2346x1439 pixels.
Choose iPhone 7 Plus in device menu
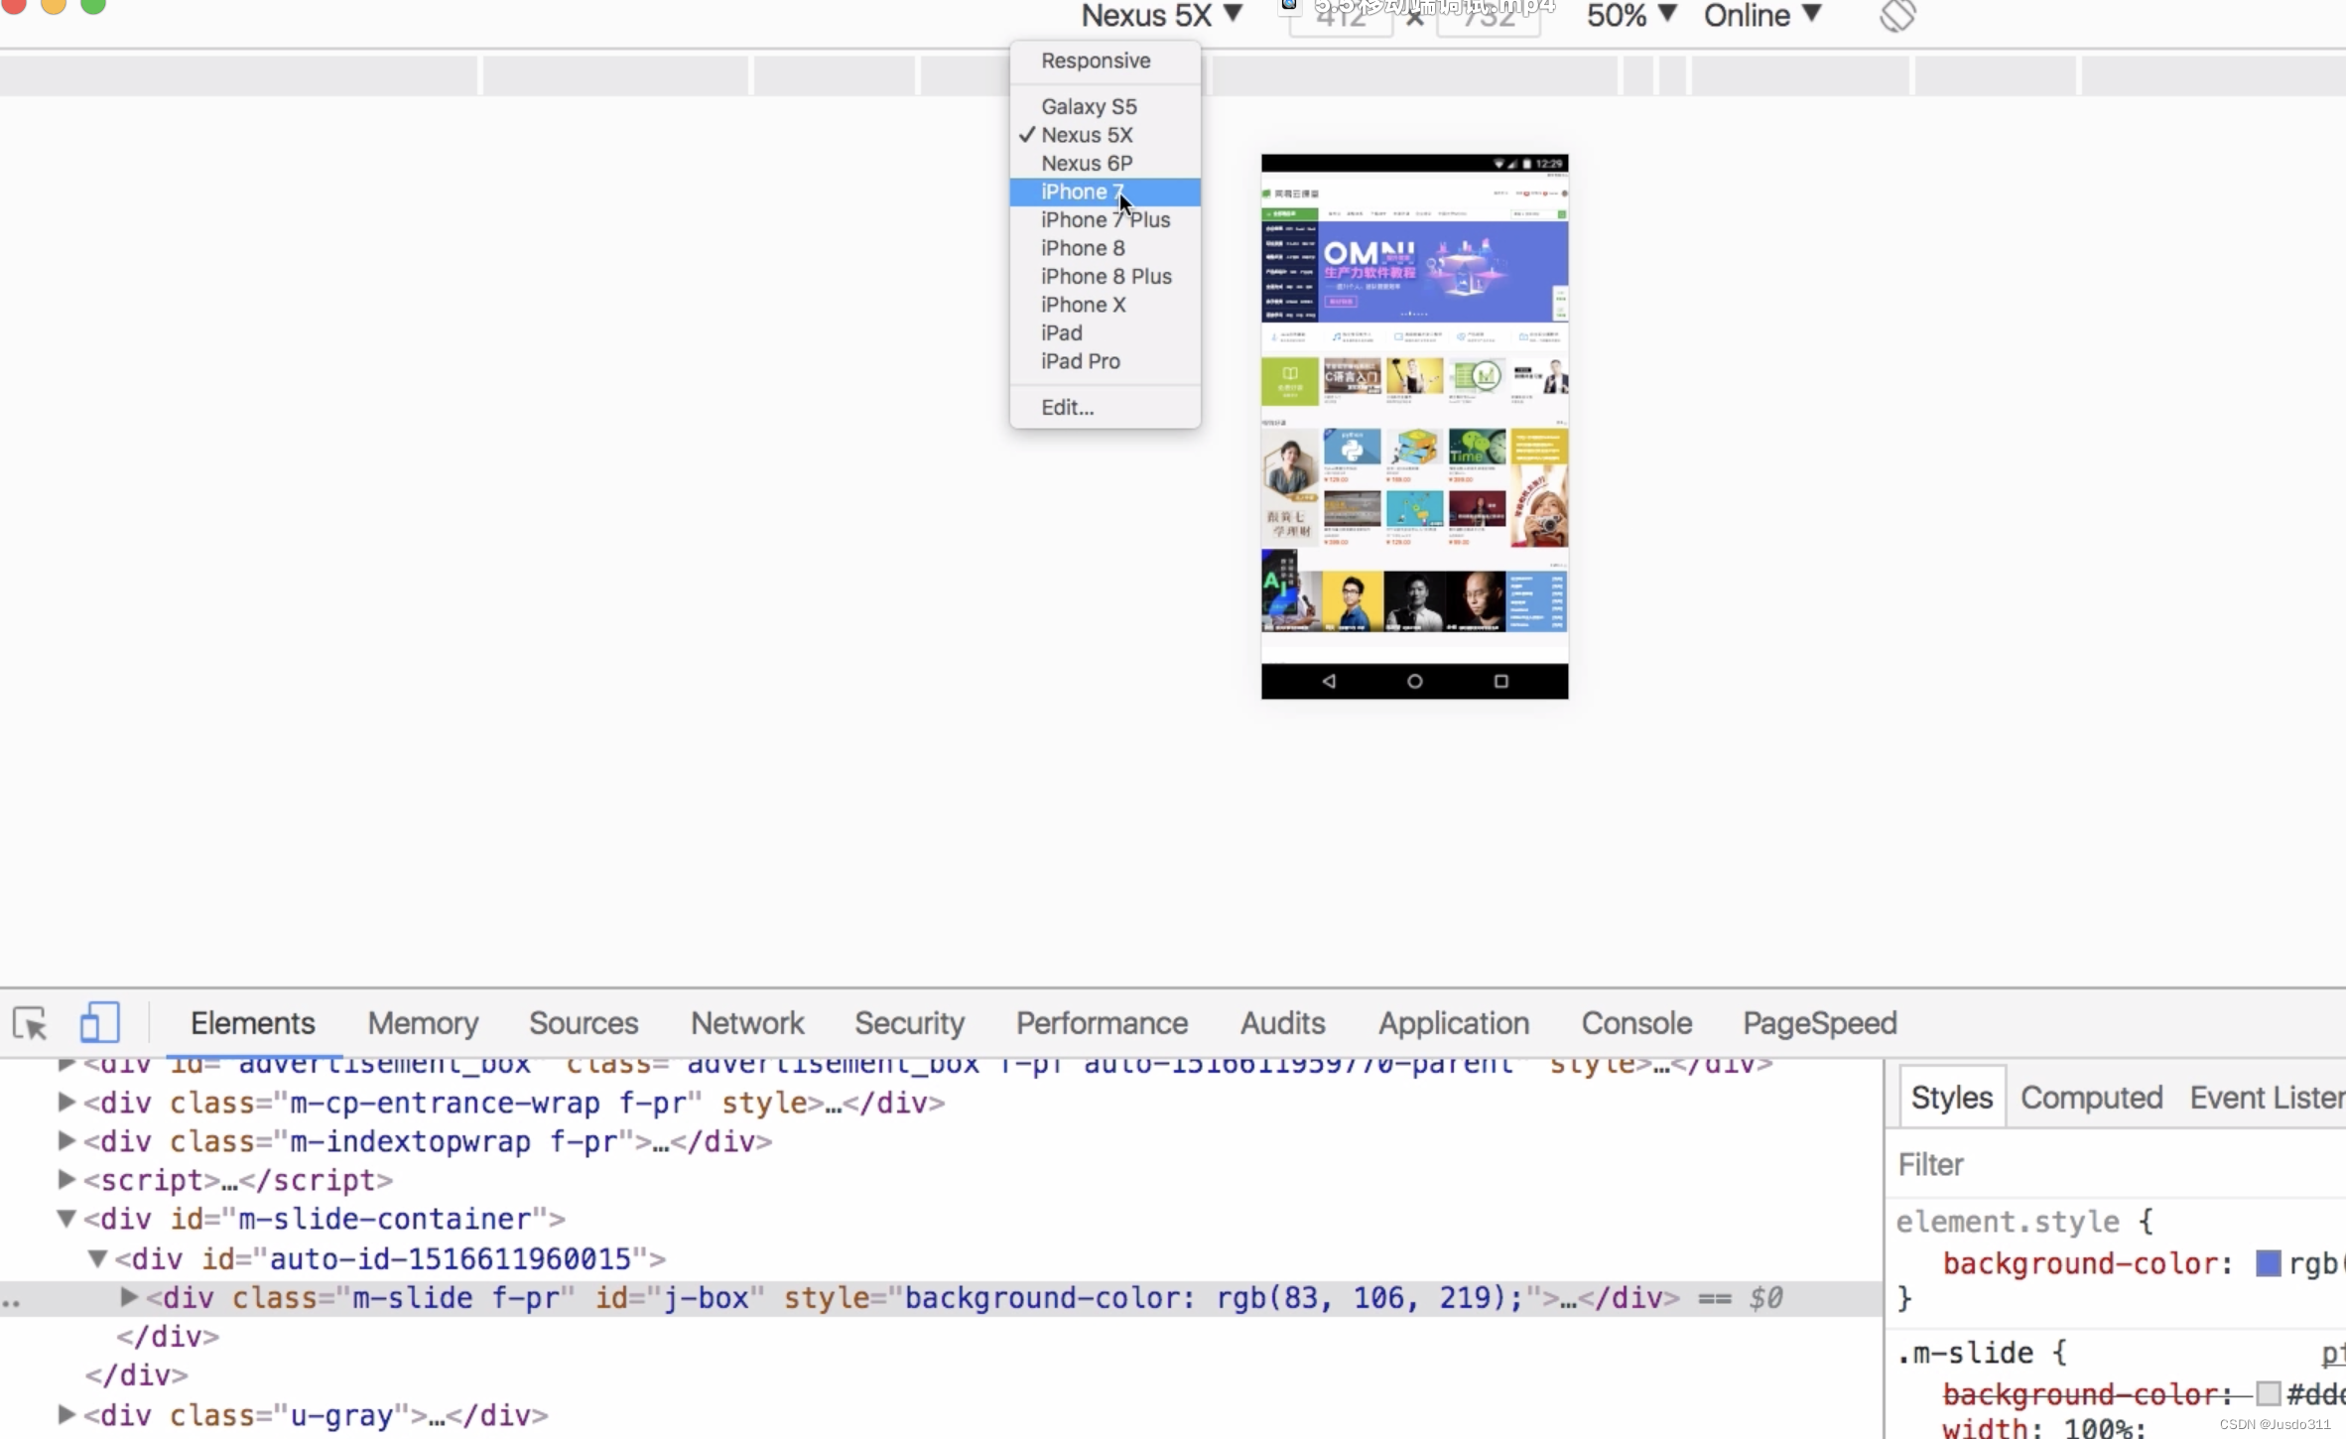tap(1105, 219)
